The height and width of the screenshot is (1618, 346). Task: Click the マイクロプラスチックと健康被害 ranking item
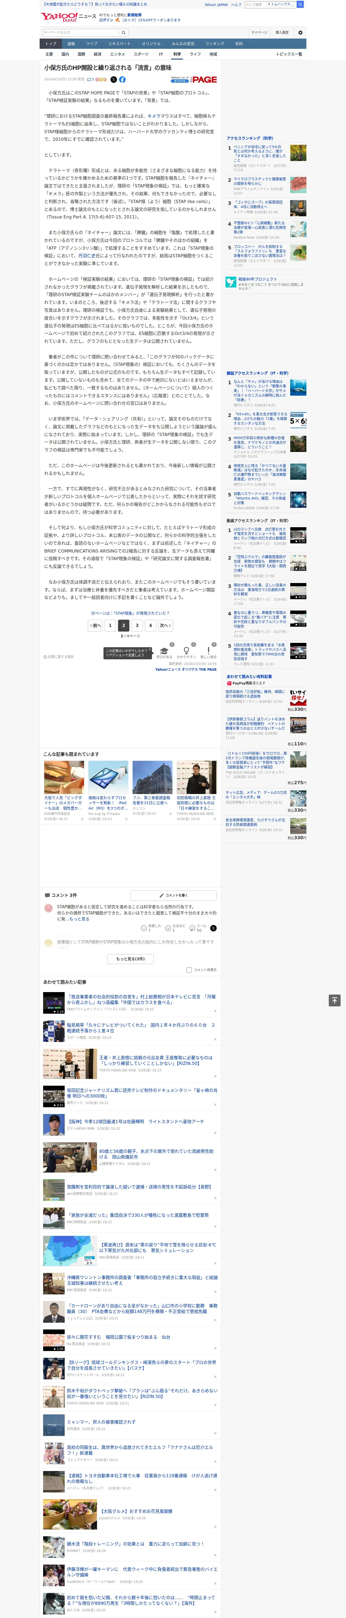tap(259, 181)
